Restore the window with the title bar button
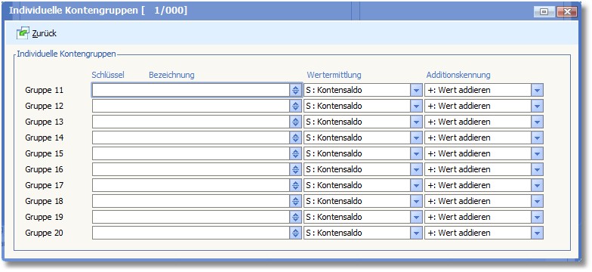592x272 pixels. click(544, 12)
